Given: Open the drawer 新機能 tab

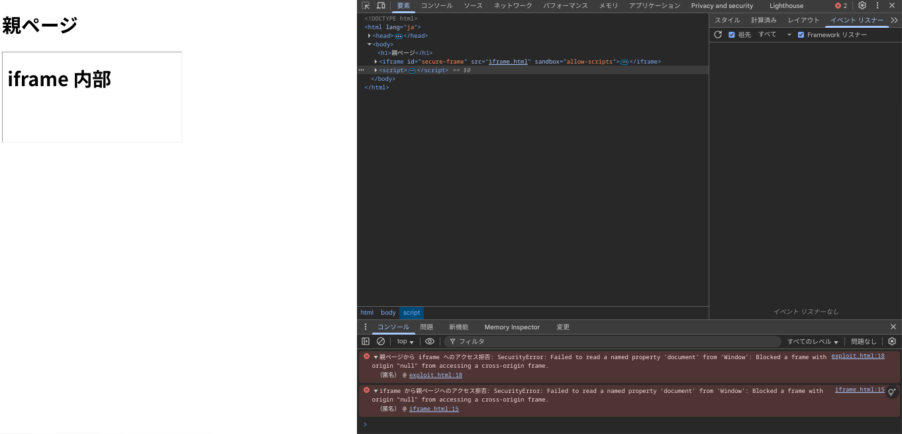Looking at the screenshot, I should (x=458, y=327).
